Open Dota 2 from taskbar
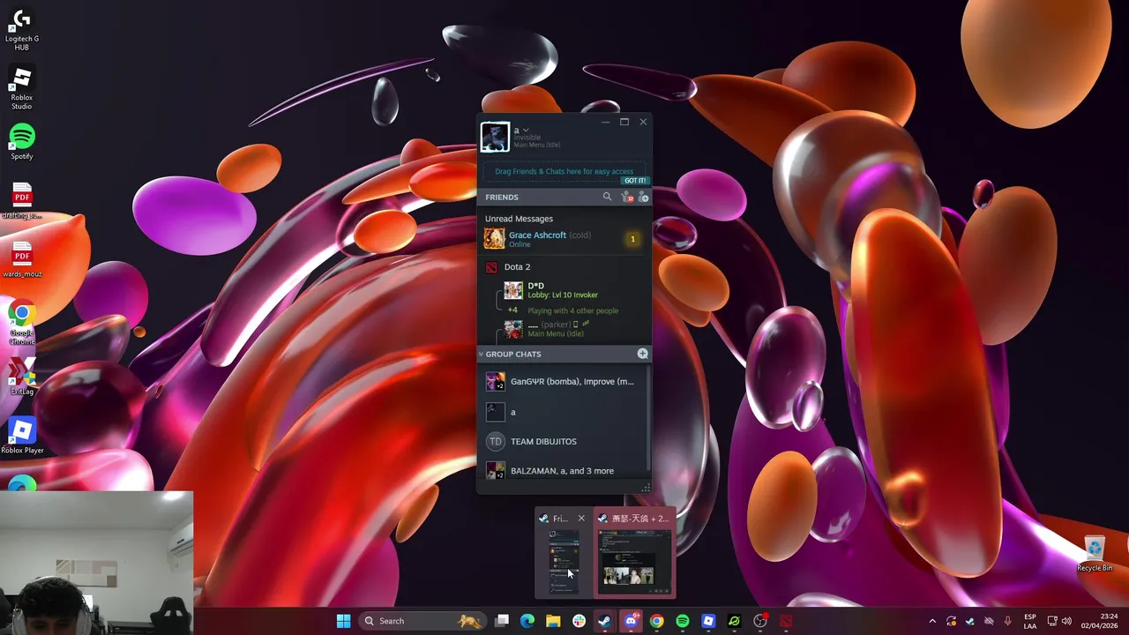This screenshot has height=635, width=1129. click(x=786, y=621)
